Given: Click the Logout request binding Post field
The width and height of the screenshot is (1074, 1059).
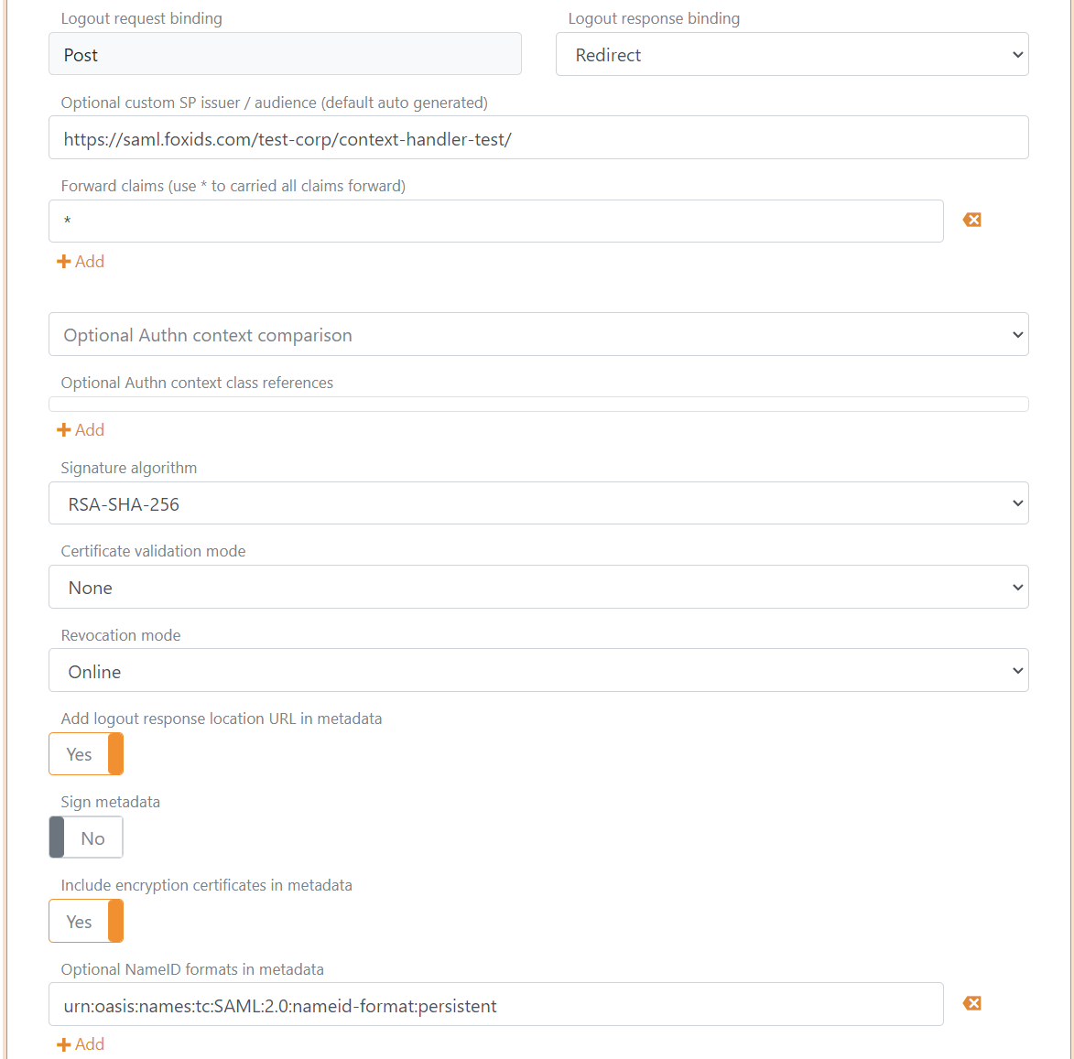Looking at the screenshot, I should click(x=285, y=54).
